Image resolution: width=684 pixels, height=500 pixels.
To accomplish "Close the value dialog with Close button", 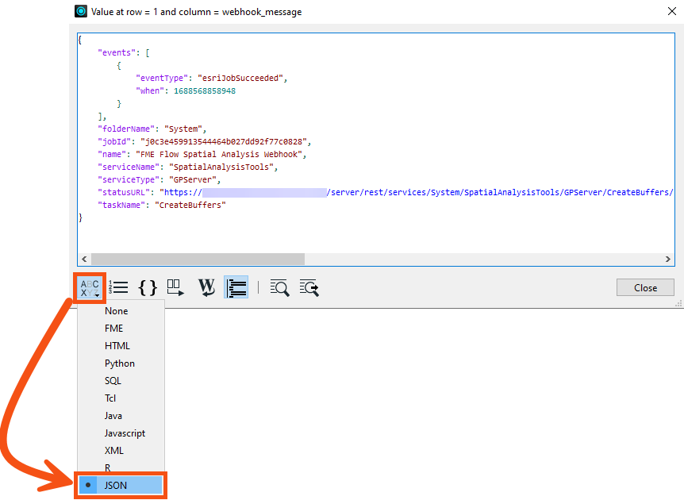I will pyautogui.click(x=645, y=287).
